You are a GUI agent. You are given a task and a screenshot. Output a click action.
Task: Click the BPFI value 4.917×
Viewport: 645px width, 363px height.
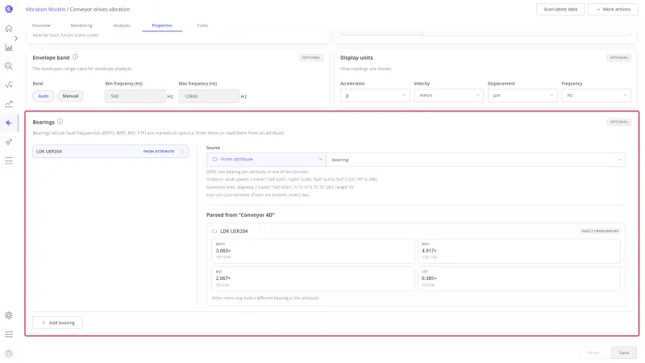tap(429, 251)
